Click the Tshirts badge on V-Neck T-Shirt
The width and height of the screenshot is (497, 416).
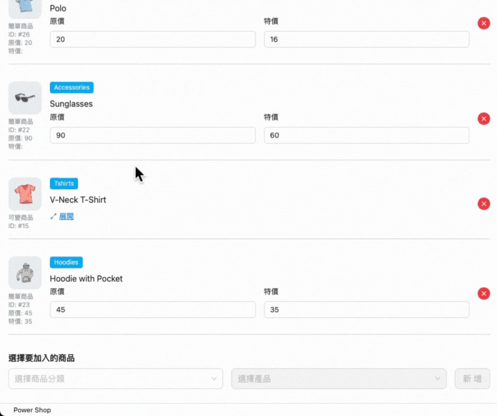pyautogui.click(x=63, y=183)
